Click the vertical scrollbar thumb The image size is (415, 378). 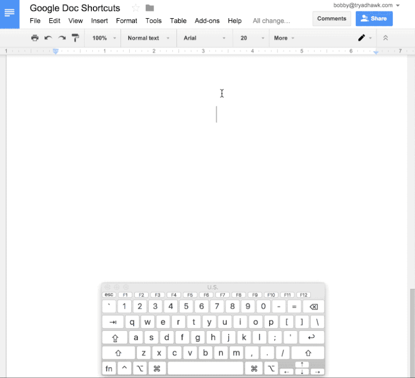coord(412,333)
